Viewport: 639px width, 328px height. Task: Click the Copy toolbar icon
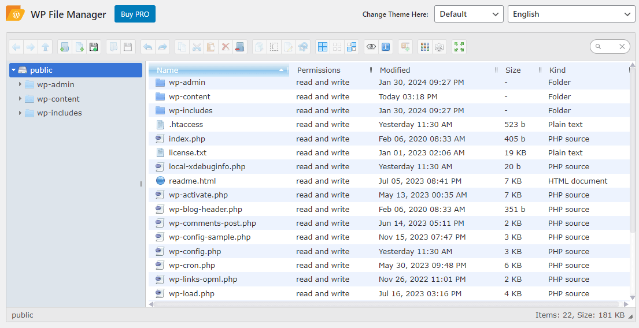tap(182, 47)
